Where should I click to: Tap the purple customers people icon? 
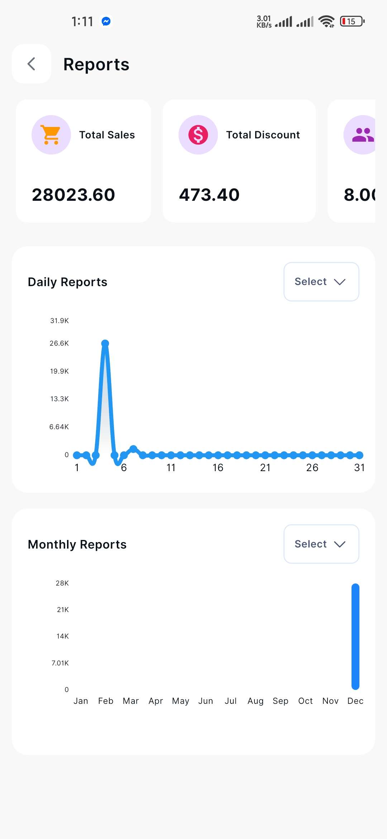point(362,135)
